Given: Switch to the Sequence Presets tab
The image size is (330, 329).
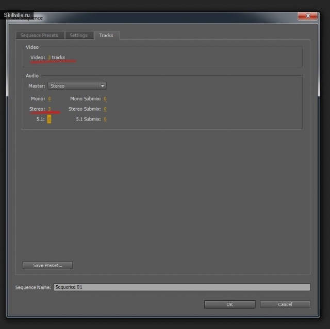Looking at the screenshot, I should tap(39, 36).
